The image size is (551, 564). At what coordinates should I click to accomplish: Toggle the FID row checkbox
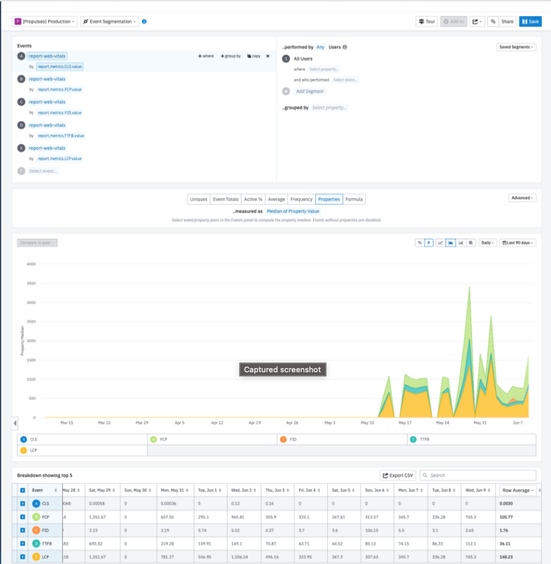pyautogui.click(x=22, y=530)
